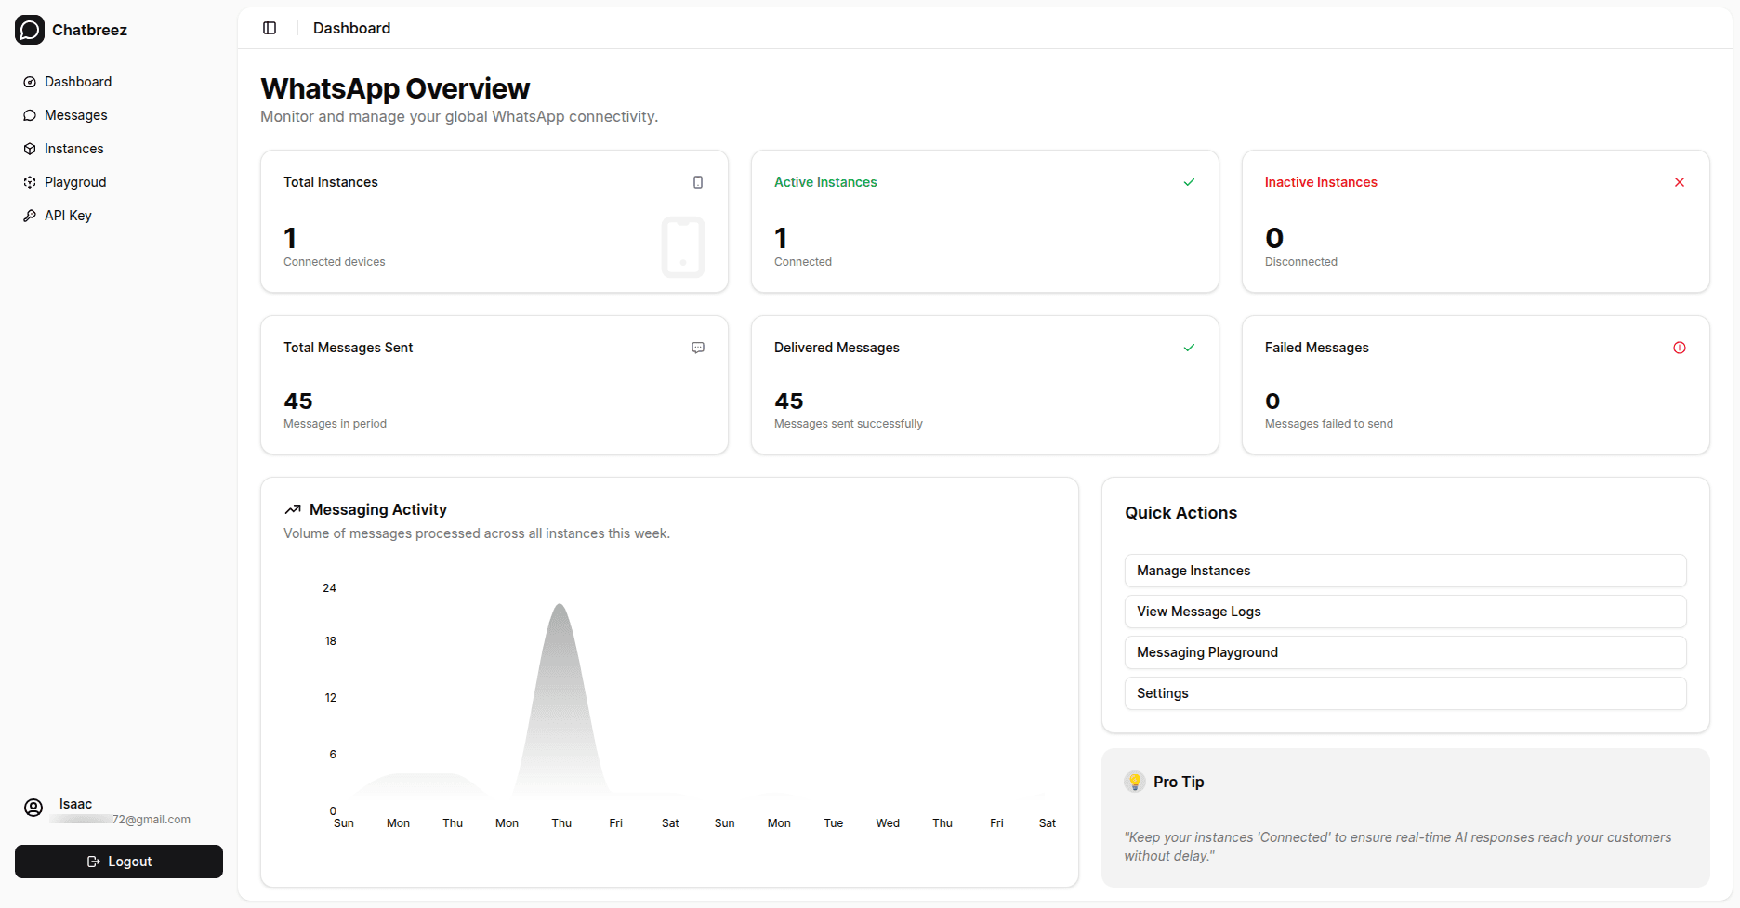Image resolution: width=1740 pixels, height=908 pixels.
Task: Click the 'Messages in period' caption
Action: click(335, 424)
